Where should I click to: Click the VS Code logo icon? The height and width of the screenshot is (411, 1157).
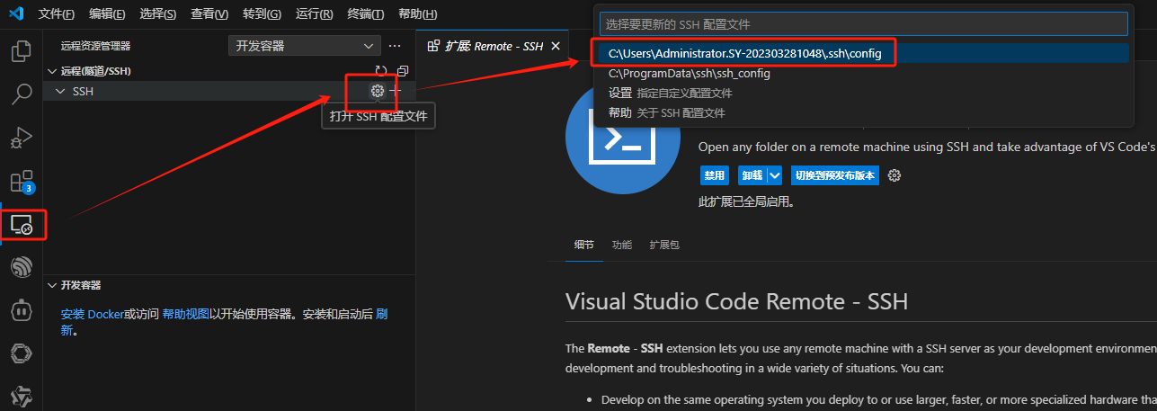click(15, 13)
